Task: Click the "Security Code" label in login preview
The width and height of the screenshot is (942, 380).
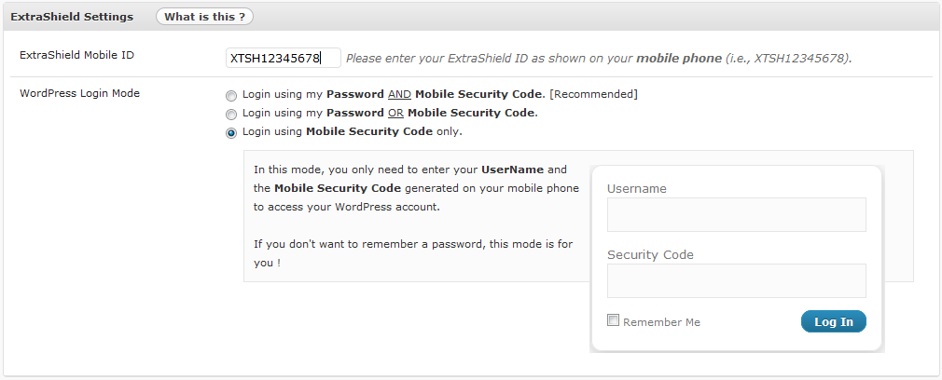Action: (650, 254)
